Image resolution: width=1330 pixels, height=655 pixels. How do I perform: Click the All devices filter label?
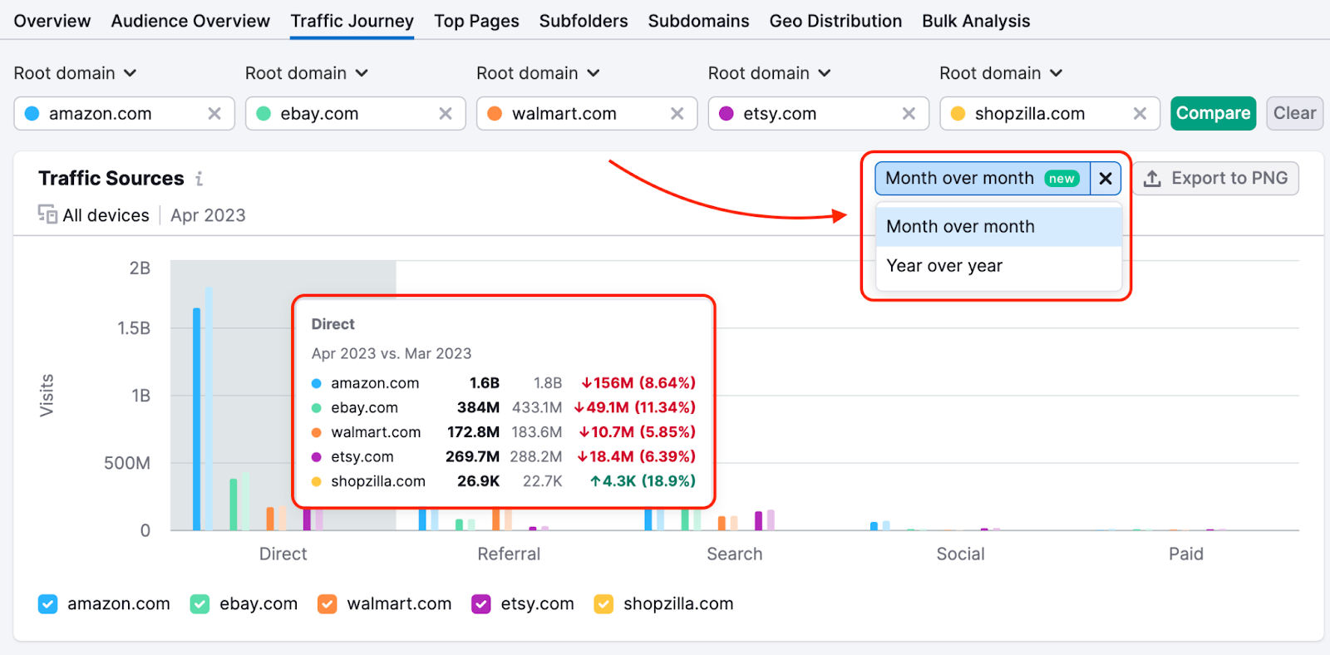point(106,215)
